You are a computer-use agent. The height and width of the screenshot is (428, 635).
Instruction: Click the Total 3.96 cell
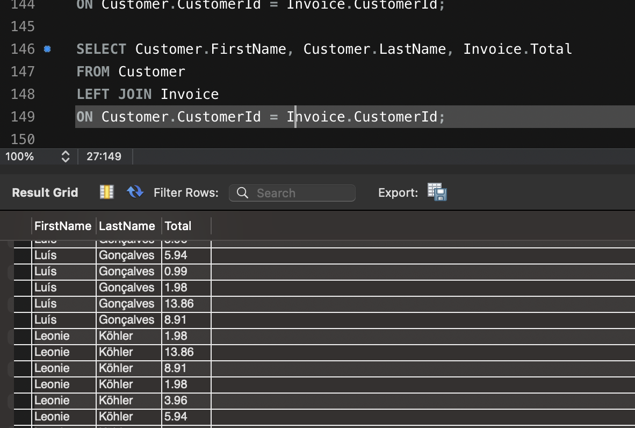[186, 401]
